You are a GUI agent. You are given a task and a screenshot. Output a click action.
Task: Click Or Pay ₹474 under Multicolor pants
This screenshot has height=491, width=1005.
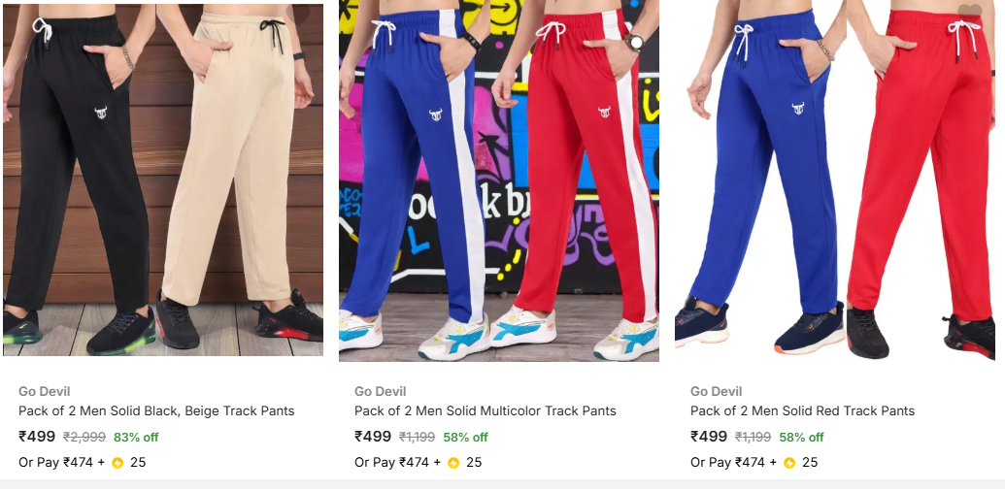(x=391, y=462)
